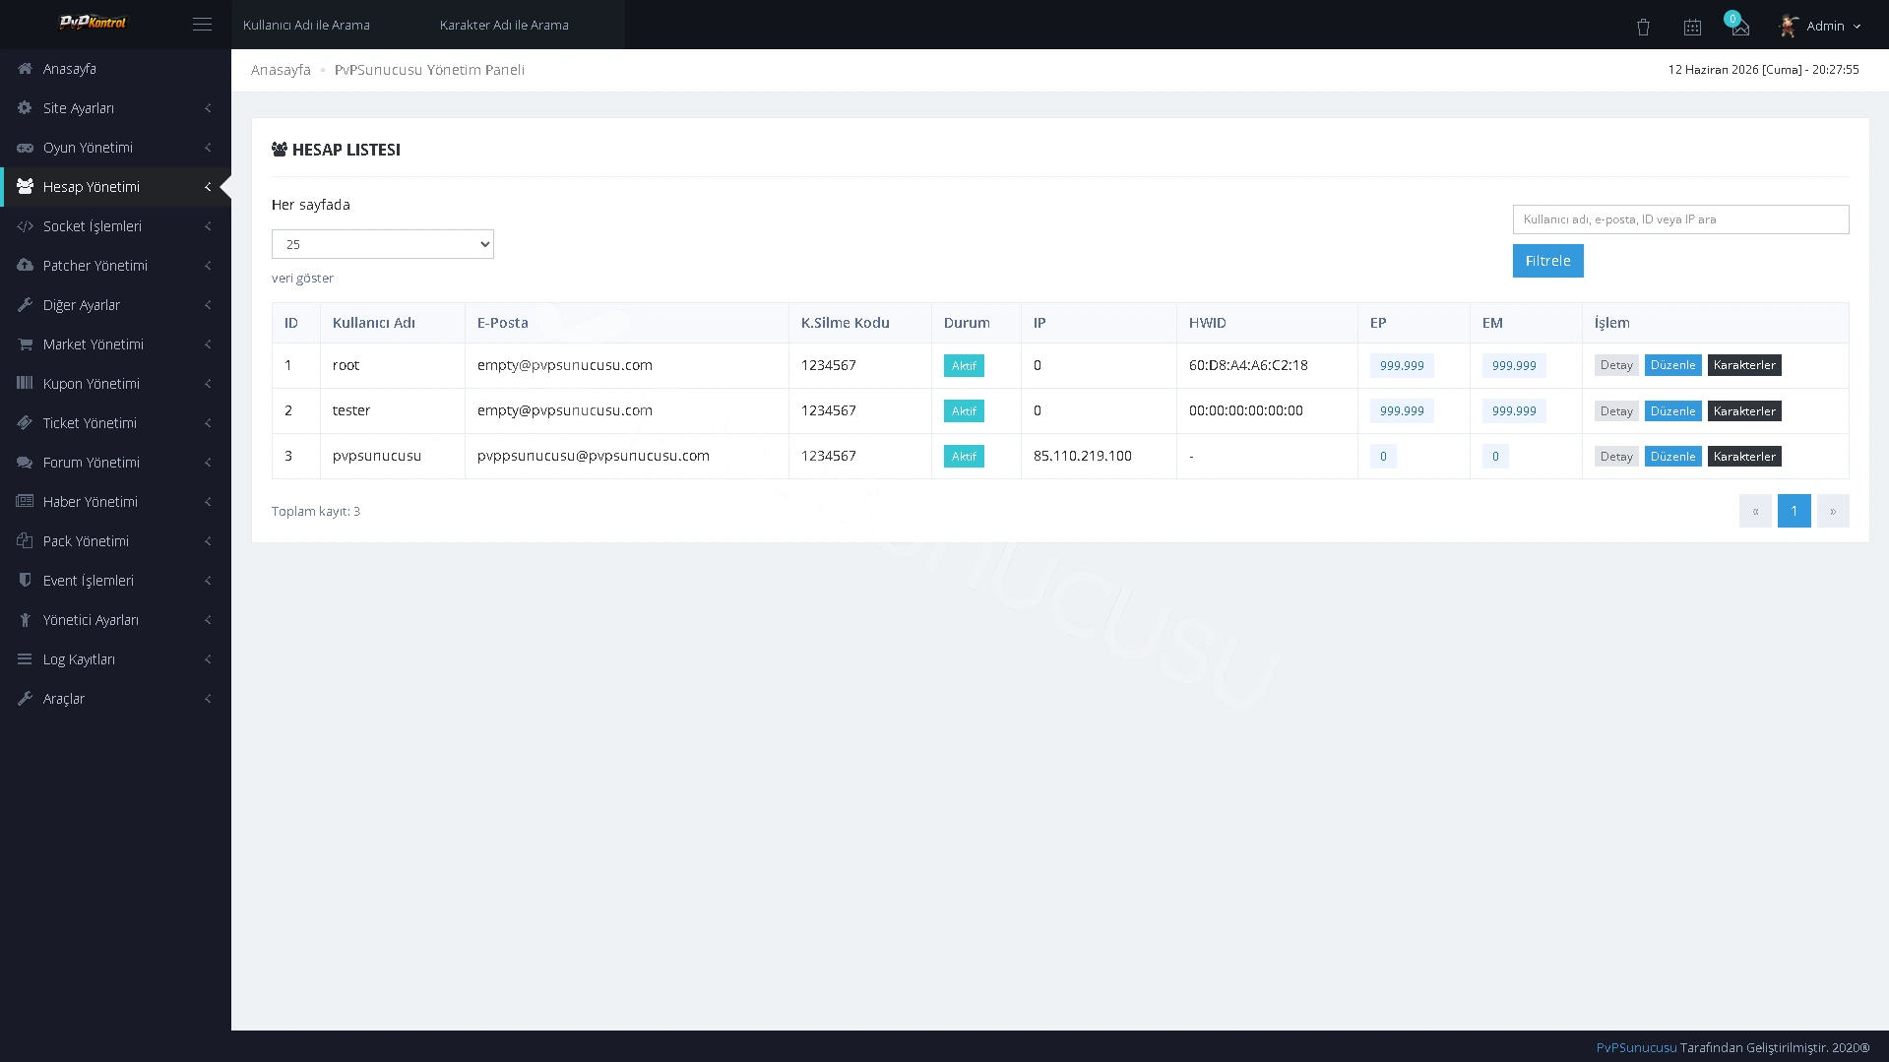Click the Anasayfa home icon
The height and width of the screenshot is (1062, 1889).
25,69
